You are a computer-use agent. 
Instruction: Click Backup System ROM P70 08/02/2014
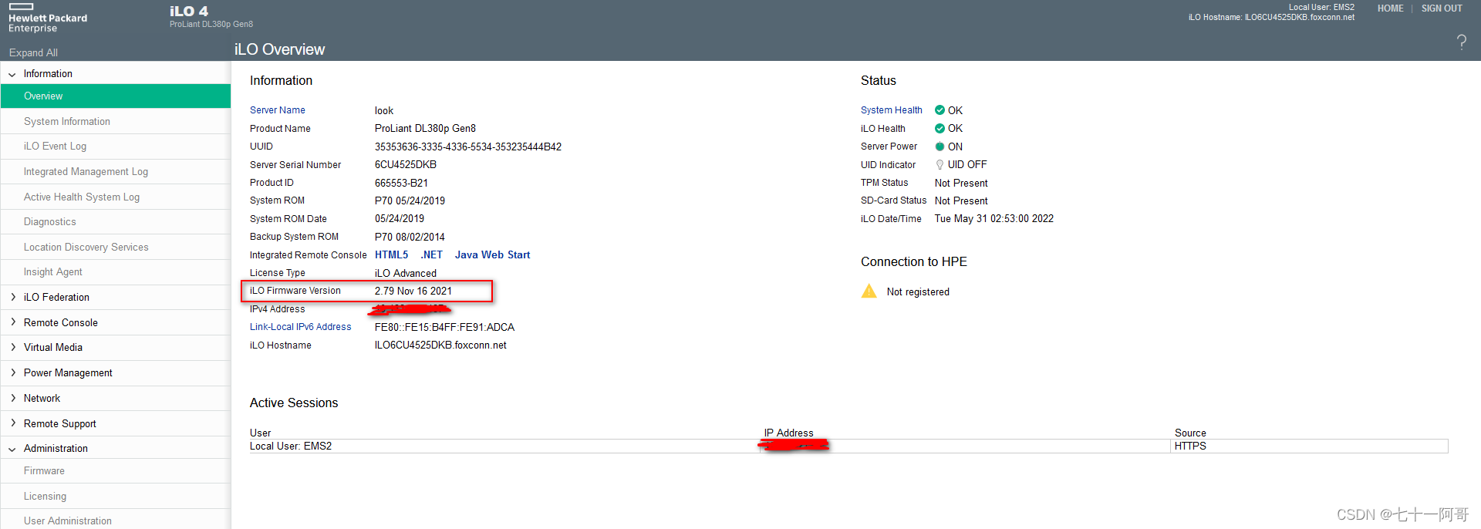pyautogui.click(x=410, y=237)
